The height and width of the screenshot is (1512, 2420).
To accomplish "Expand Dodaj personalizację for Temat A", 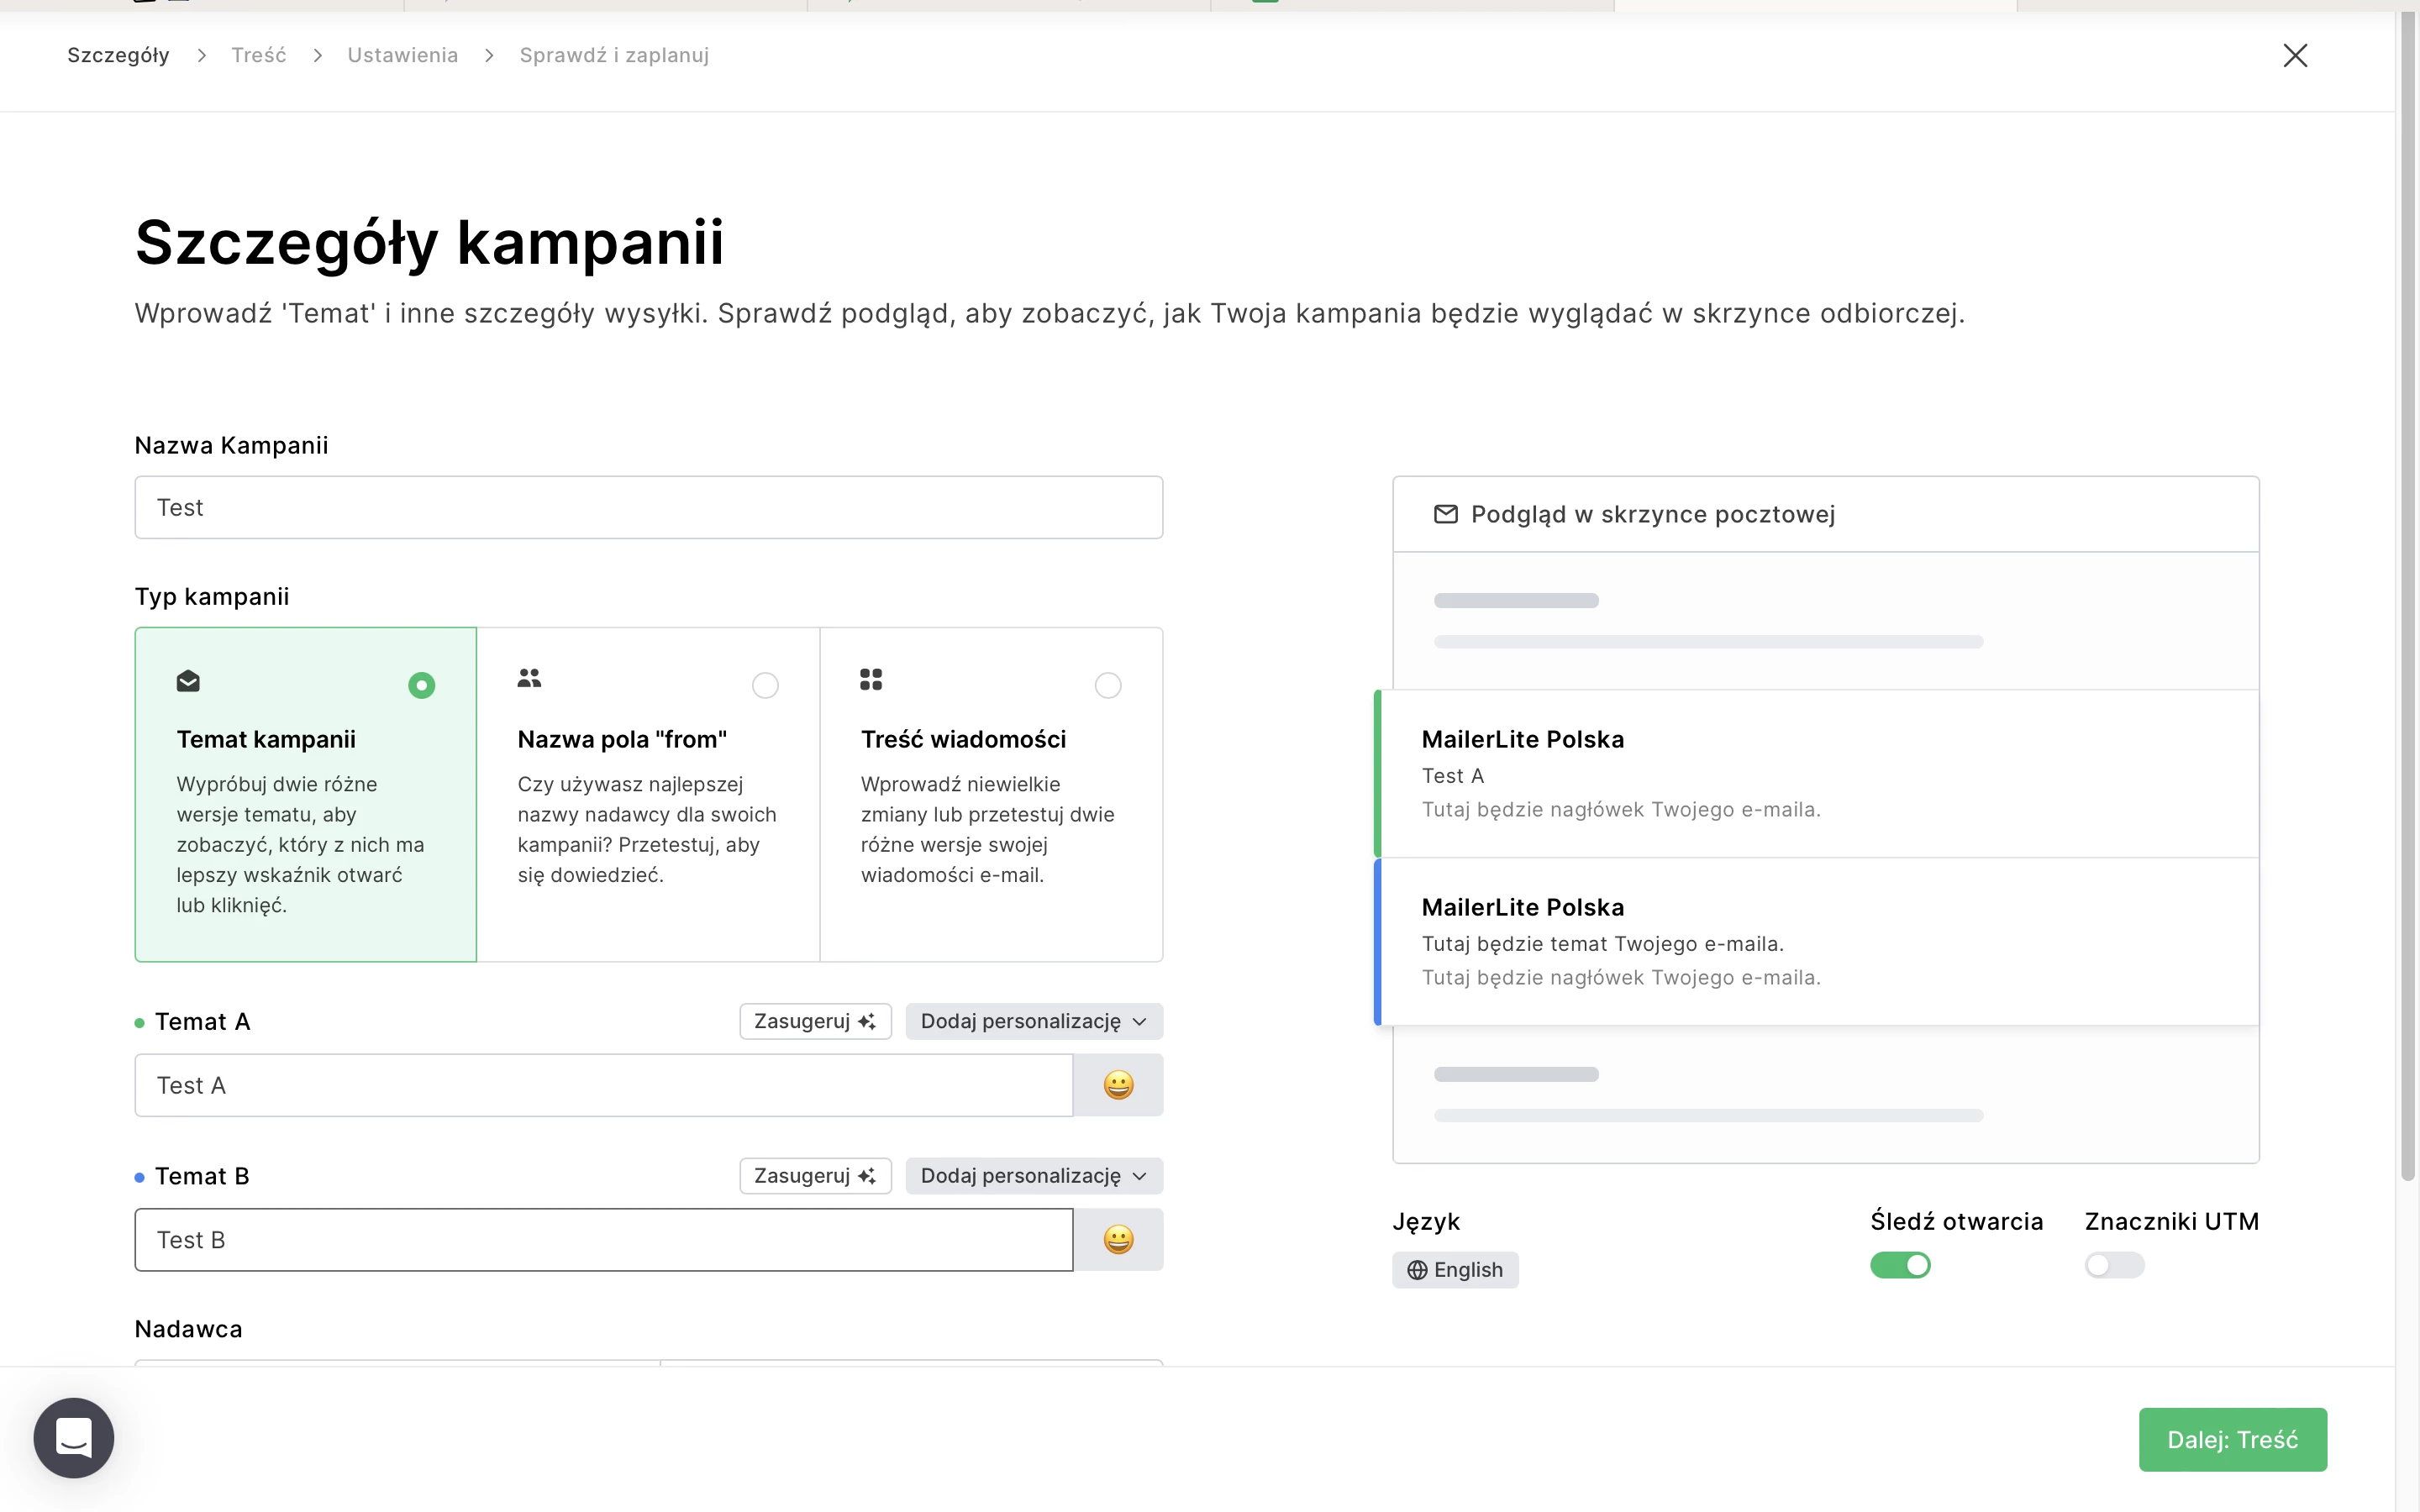I will click(1033, 1021).
